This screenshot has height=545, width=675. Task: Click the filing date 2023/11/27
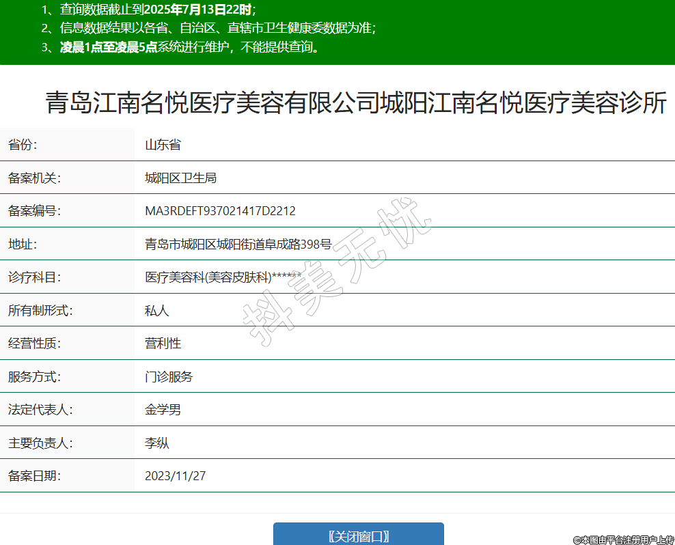[175, 476]
